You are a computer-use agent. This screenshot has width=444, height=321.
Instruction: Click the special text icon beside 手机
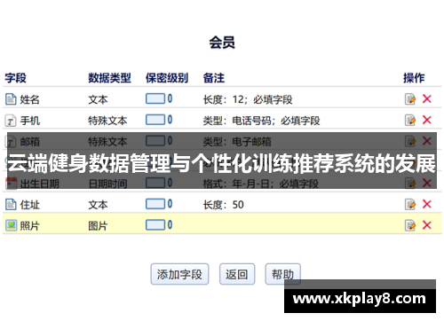tap(11, 121)
